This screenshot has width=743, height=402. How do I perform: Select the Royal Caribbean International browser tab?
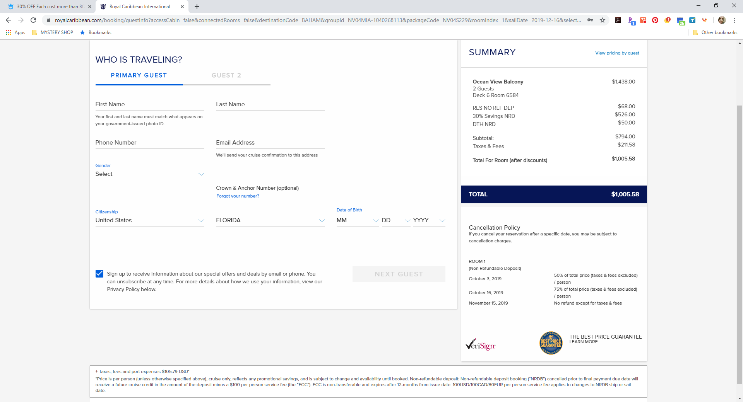[142, 7]
